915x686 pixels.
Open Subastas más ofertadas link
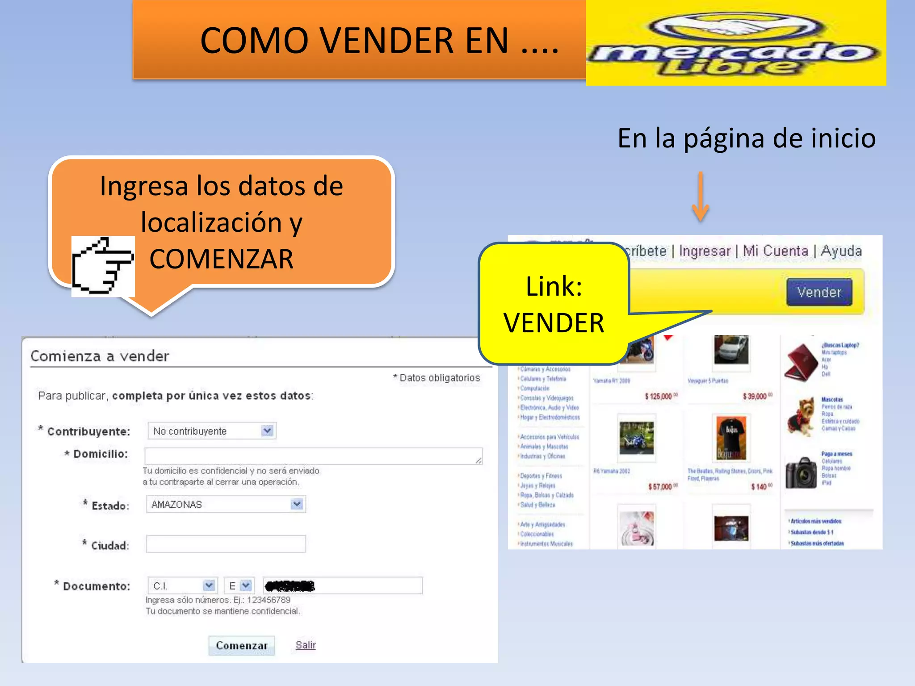pyautogui.click(x=817, y=544)
